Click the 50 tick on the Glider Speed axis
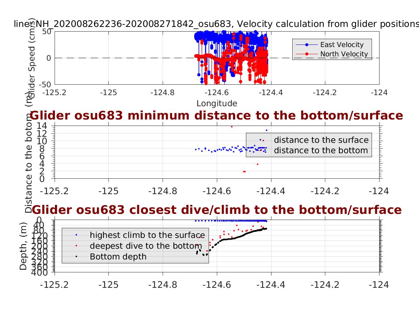419x314 pixels. (46, 32)
